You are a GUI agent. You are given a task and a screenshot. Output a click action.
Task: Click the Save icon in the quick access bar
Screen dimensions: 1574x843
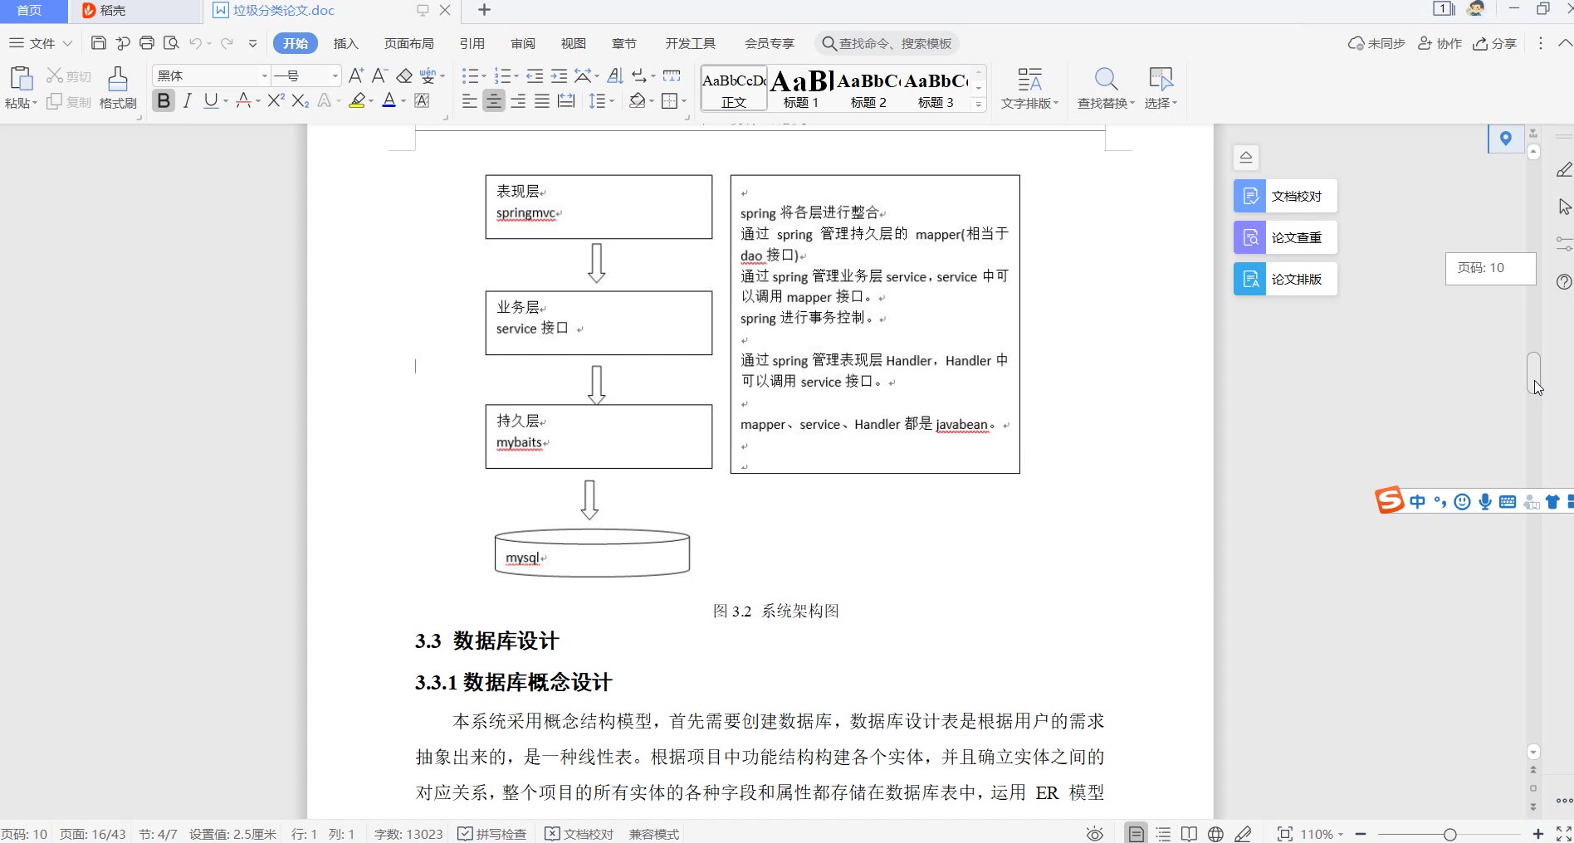coord(98,43)
